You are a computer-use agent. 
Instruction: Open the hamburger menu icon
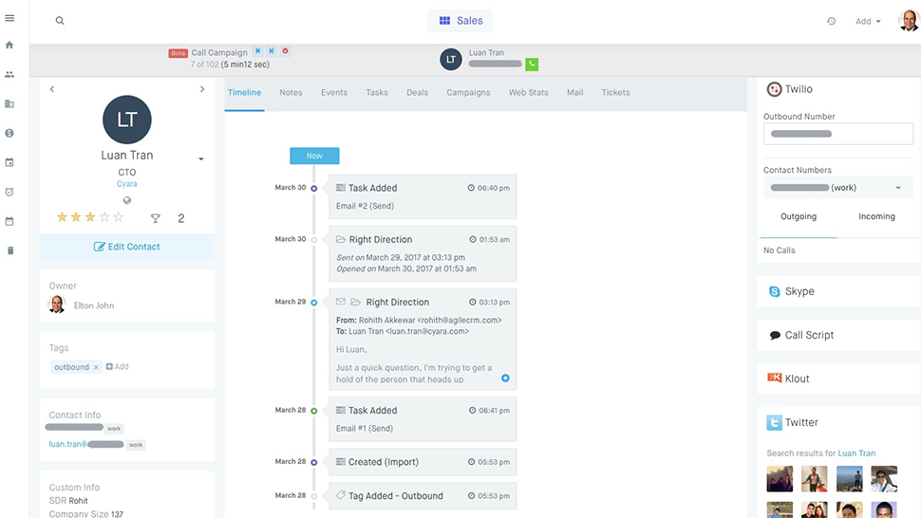pos(9,18)
